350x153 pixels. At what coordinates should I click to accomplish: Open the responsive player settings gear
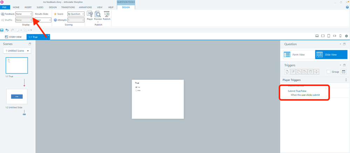click(346, 36)
